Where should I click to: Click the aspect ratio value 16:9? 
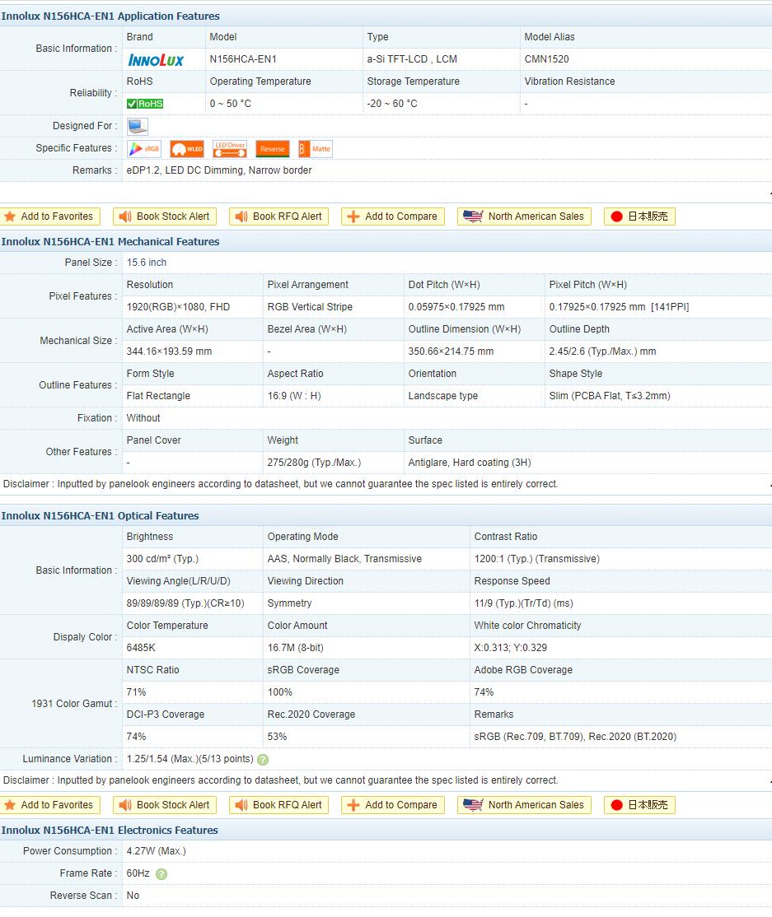[x=294, y=396]
